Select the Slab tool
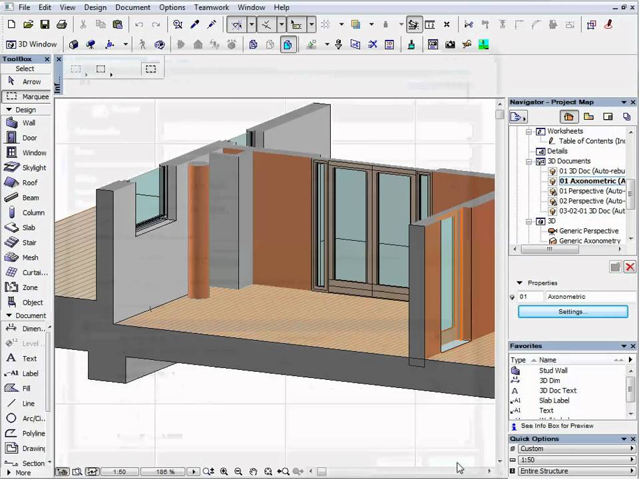Viewport: 639px width, 479px height. [x=26, y=228]
